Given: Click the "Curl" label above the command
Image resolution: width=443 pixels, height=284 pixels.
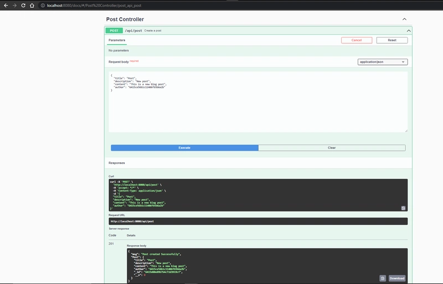Looking at the screenshot, I should pos(111,176).
